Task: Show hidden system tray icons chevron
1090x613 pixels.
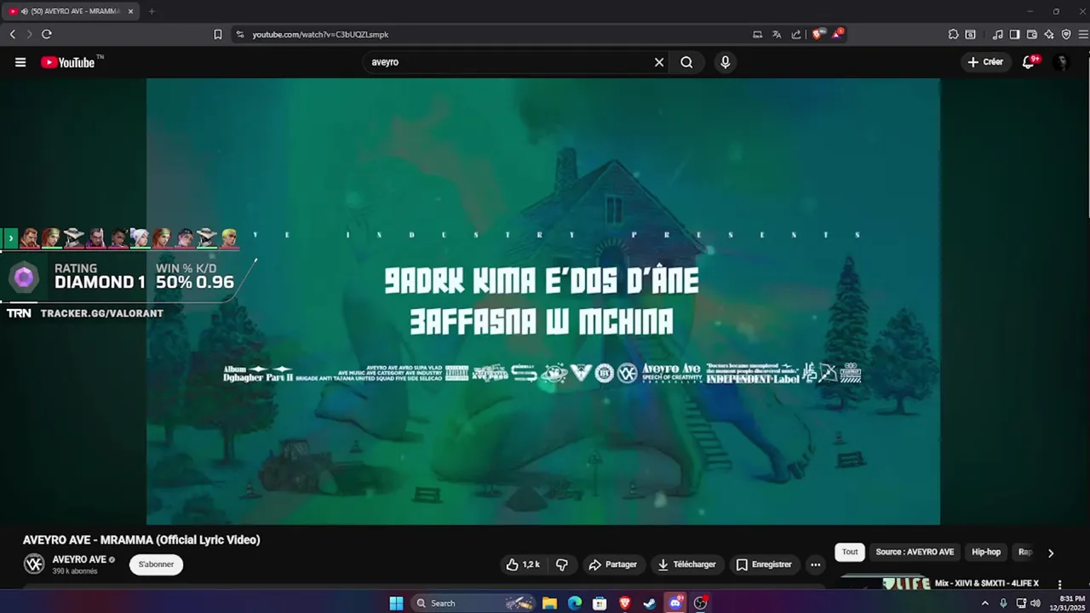Action: [x=985, y=603]
